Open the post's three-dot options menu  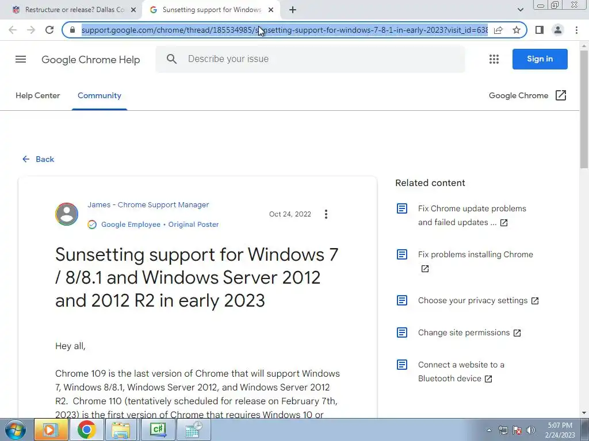coord(326,214)
